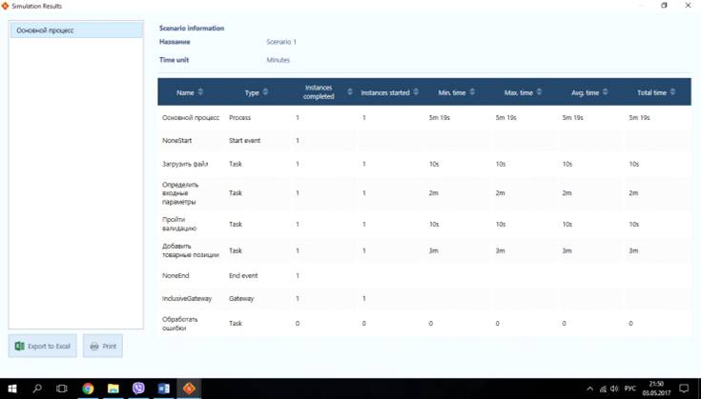Open File Explorer from the taskbar
The height and width of the screenshot is (399, 701).
point(113,389)
